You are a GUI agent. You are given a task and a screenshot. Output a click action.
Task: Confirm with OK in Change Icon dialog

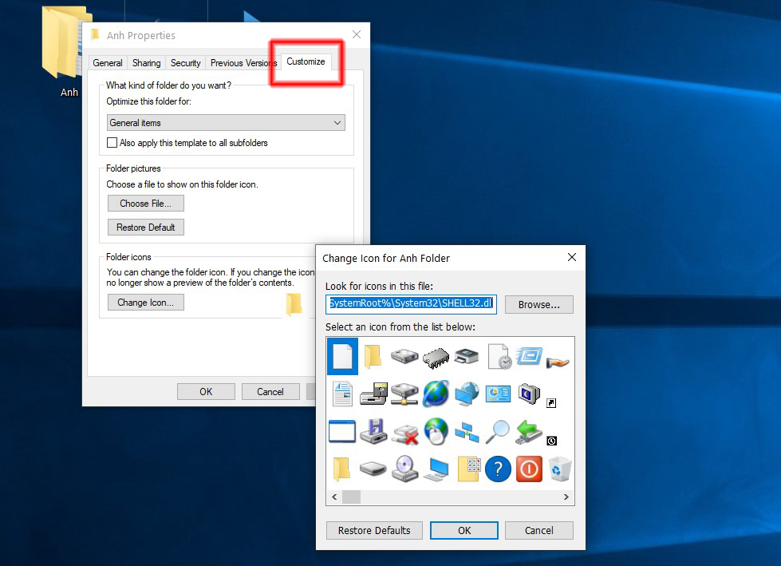coord(464,531)
